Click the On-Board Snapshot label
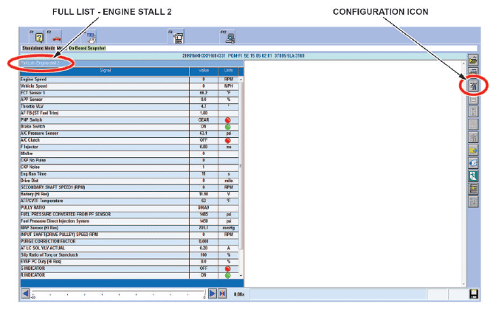 (87, 49)
